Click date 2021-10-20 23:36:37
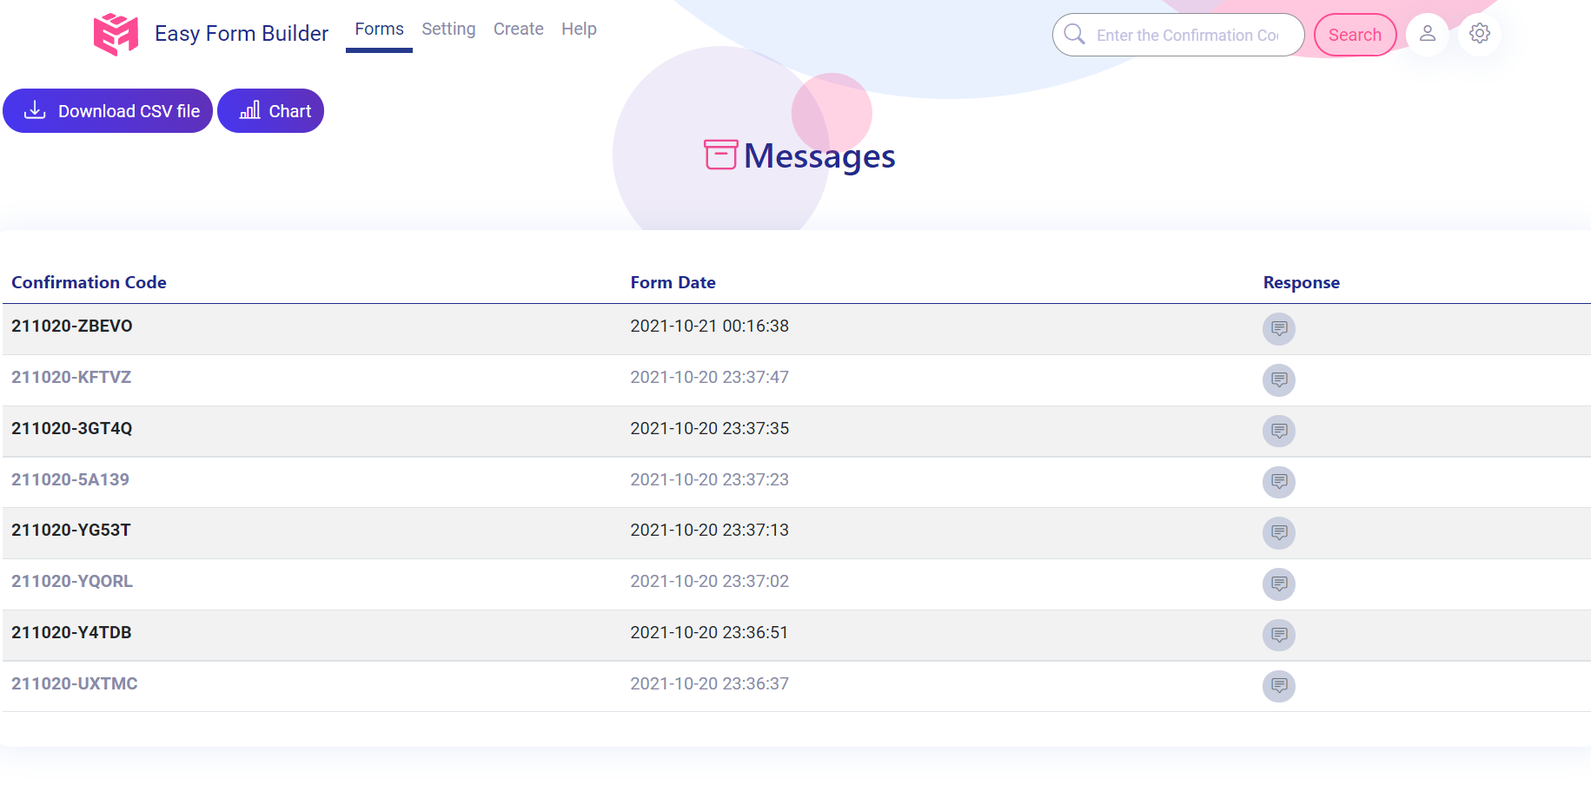The height and width of the screenshot is (798, 1591). pyautogui.click(x=710, y=684)
